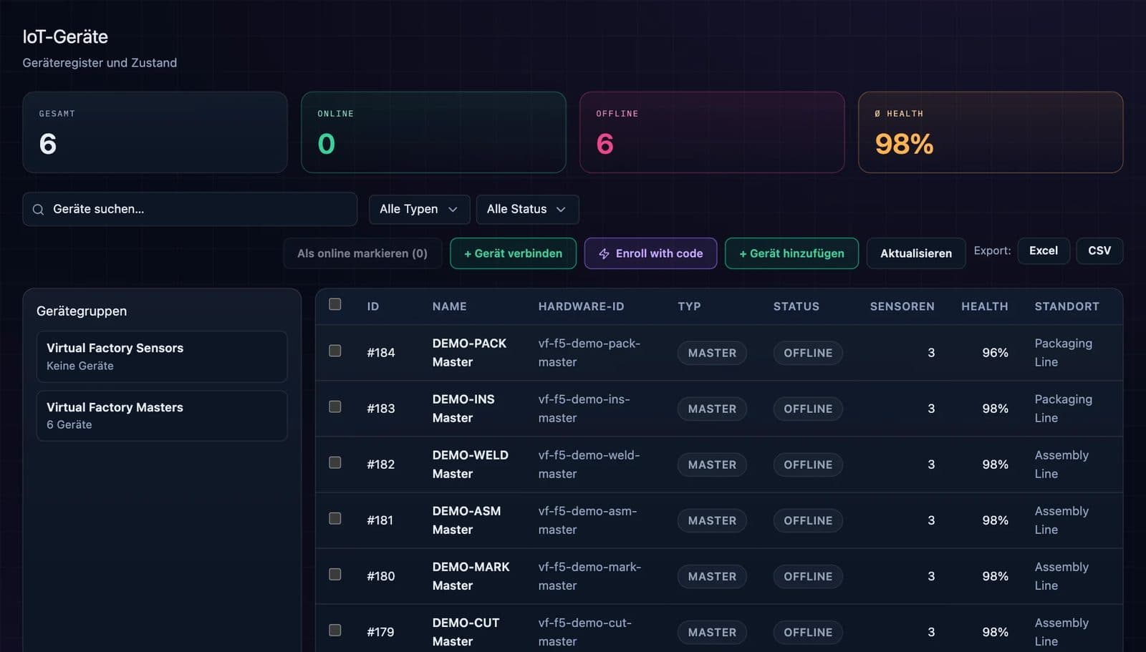Click the MASTER badge in row #181
1146x652 pixels.
click(712, 520)
